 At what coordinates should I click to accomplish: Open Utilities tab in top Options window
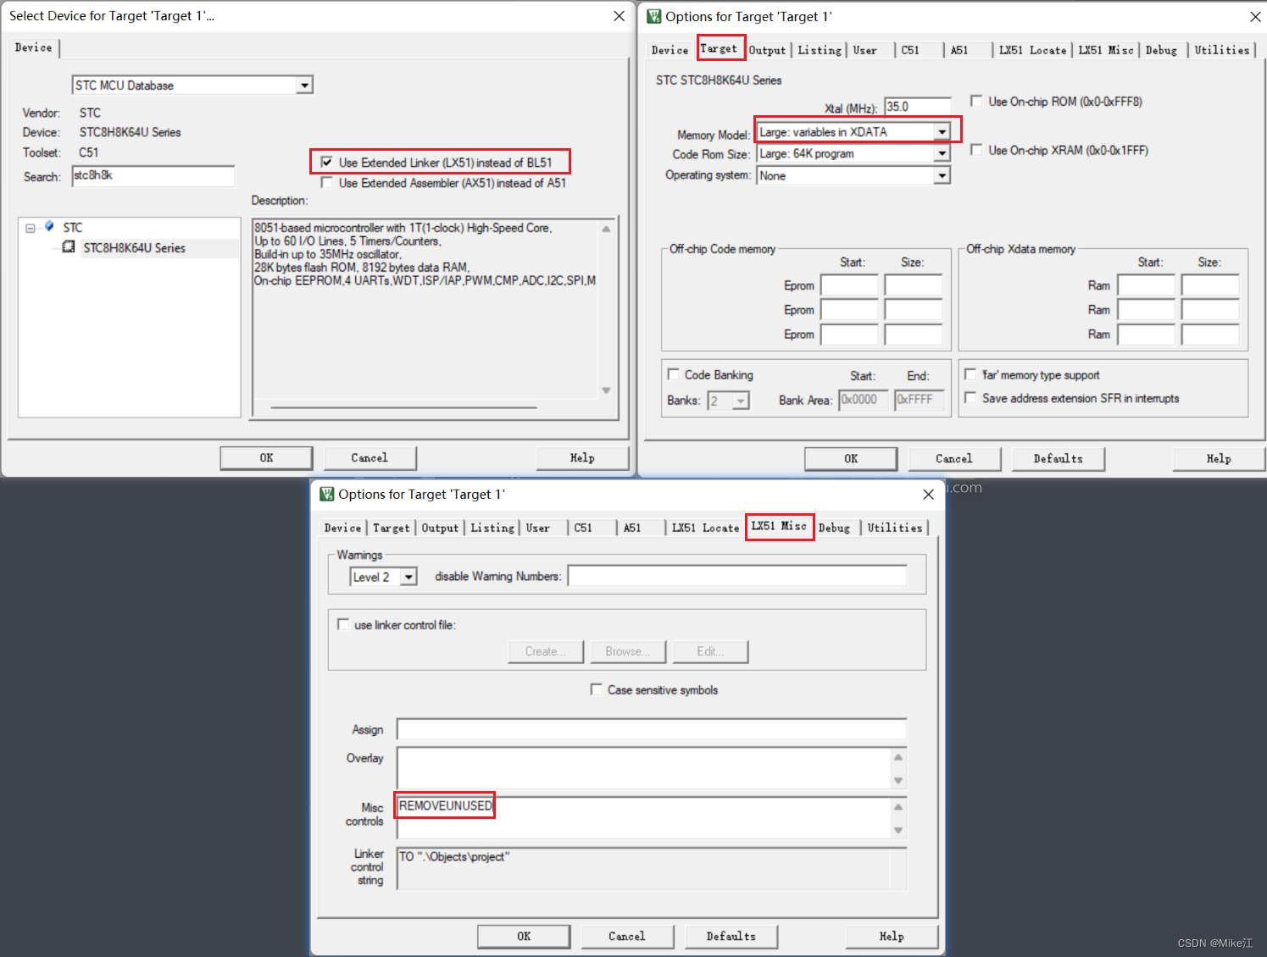point(1222,51)
